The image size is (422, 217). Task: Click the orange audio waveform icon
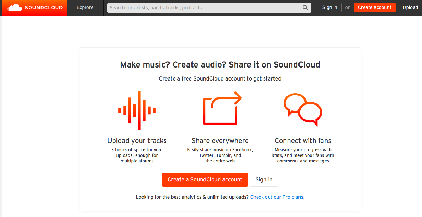click(137, 110)
